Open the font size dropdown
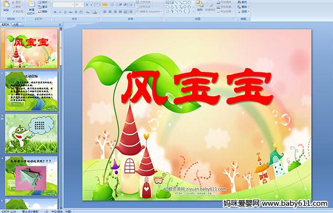Image resolution: width=333 pixels, height=213 pixels. [79, 4]
